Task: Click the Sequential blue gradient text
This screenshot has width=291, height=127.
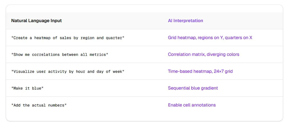Action: pyautogui.click(x=193, y=88)
